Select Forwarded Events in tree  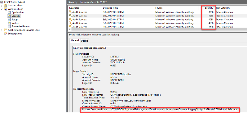coord(21,26)
